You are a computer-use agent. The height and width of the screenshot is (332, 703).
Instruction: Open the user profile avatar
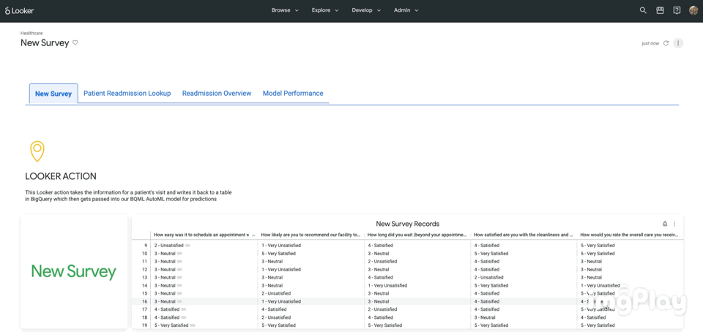coord(693,10)
